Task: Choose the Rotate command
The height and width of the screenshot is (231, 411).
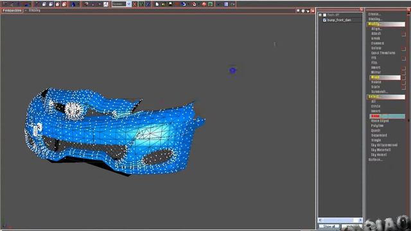Action: click(x=376, y=82)
